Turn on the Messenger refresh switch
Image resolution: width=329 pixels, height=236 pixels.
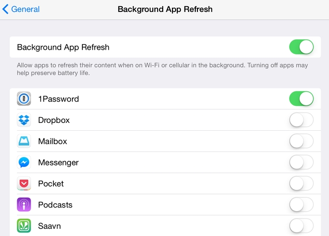(302, 162)
